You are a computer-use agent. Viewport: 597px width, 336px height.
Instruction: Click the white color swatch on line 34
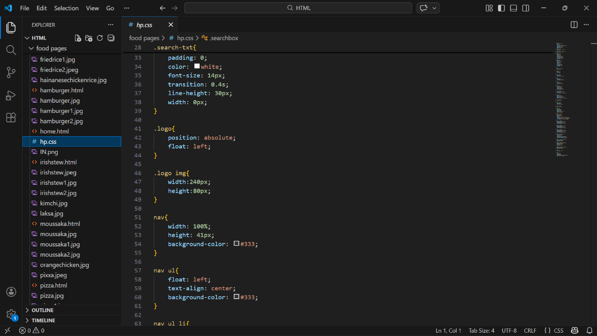point(197,66)
